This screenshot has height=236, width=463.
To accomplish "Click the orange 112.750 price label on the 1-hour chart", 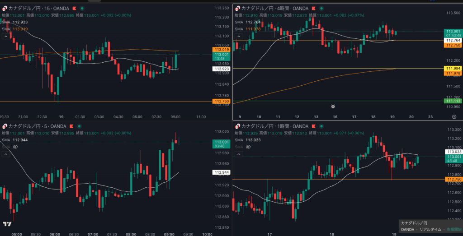I will [453, 180].
